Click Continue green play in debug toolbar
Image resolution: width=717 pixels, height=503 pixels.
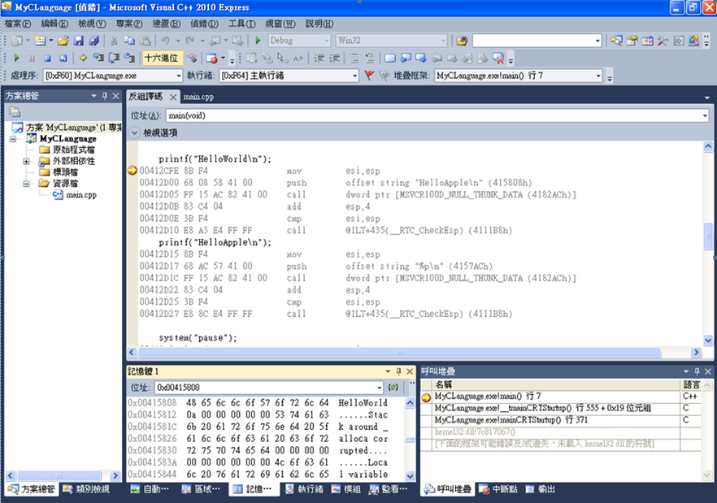click(16, 58)
